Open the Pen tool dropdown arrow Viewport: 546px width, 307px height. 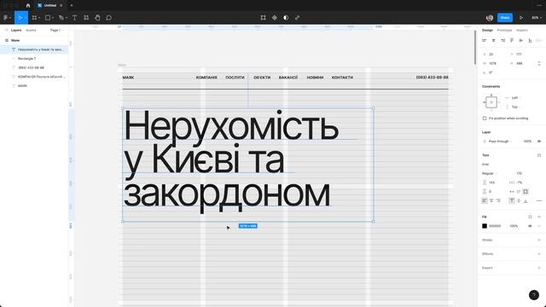pyautogui.click(x=67, y=18)
